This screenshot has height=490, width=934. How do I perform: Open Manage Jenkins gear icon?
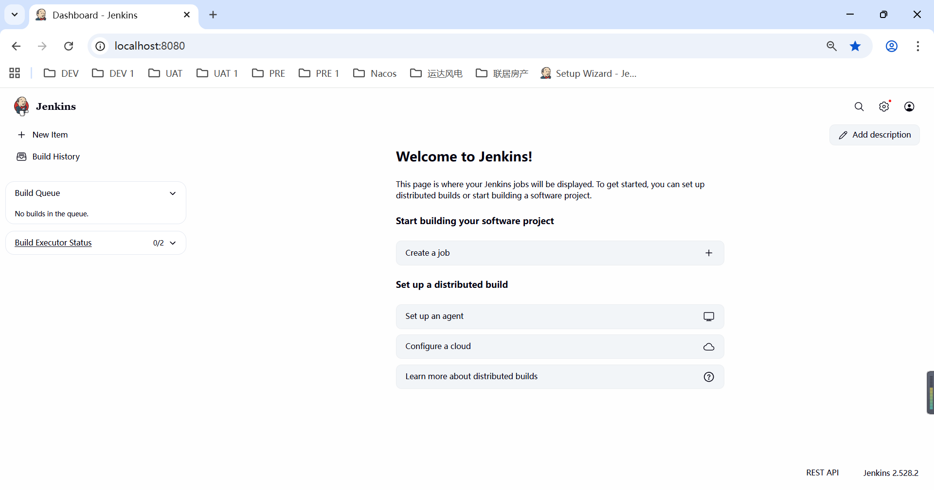click(x=884, y=106)
